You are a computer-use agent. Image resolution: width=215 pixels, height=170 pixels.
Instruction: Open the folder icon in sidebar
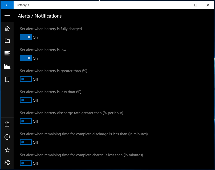[7, 41]
